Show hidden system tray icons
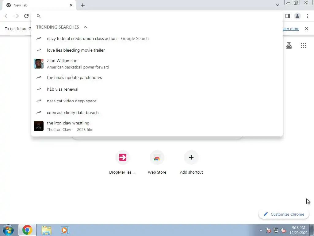Image resolution: width=314 pixels, height=236 pixels. click(x=261, y=230)
